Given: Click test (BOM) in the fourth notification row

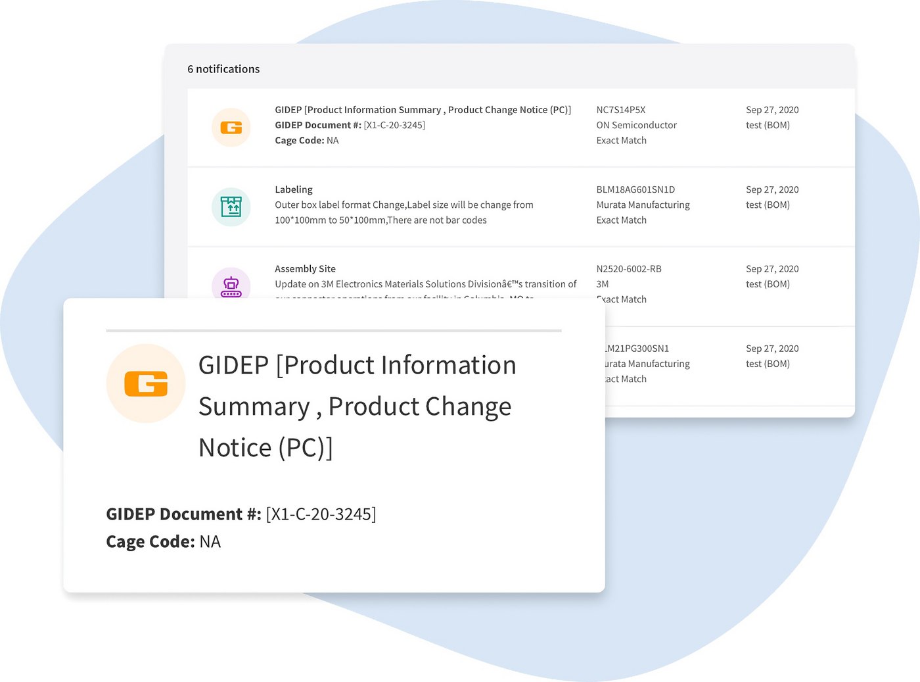Looking at the screenshot, I should click(768, 364).
